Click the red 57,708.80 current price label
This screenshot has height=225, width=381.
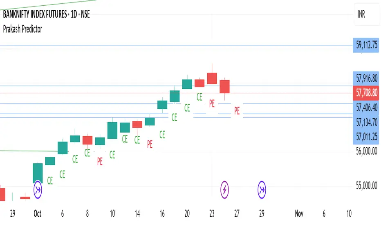(x=366, y=93)
